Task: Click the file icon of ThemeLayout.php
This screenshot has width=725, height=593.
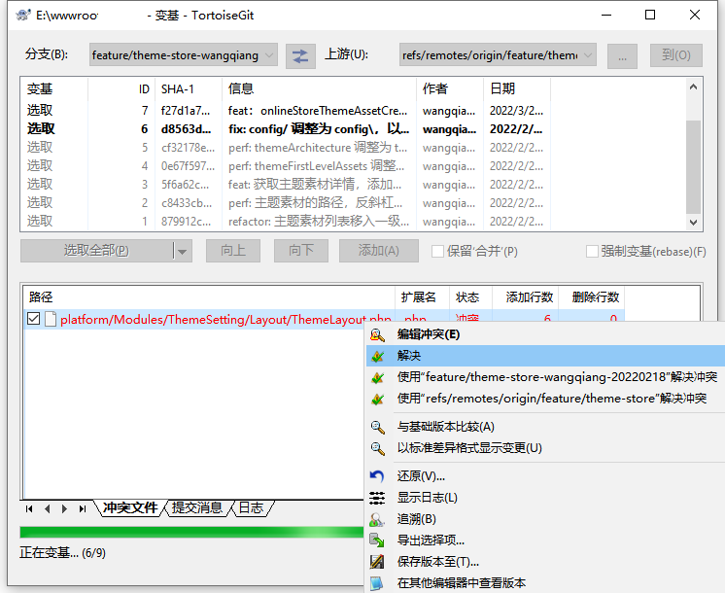Action: coord(51,319)
